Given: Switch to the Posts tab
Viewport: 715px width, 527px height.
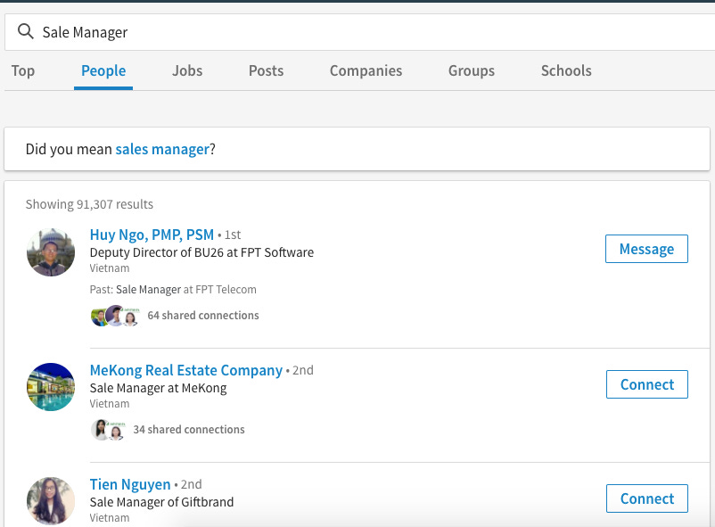Looking at the screenshot, I should pos(266,70).
